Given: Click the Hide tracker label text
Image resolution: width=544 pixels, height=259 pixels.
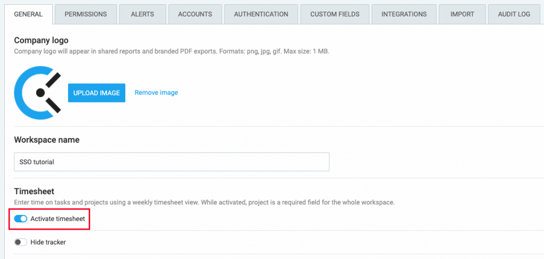Looking at the screenshot, I should [48, 243].
